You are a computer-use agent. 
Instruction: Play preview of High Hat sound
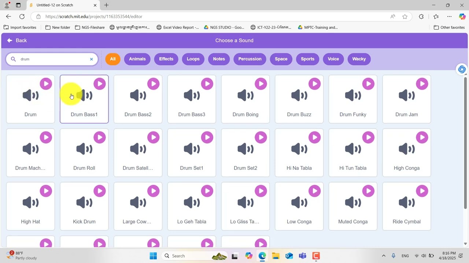tap(46, 191)
